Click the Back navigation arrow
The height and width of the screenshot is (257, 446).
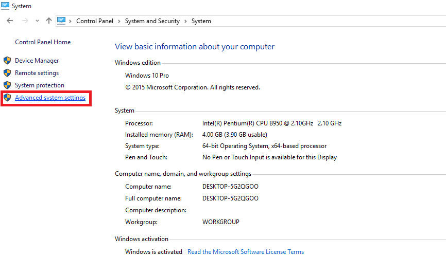(x=10, y=21)
